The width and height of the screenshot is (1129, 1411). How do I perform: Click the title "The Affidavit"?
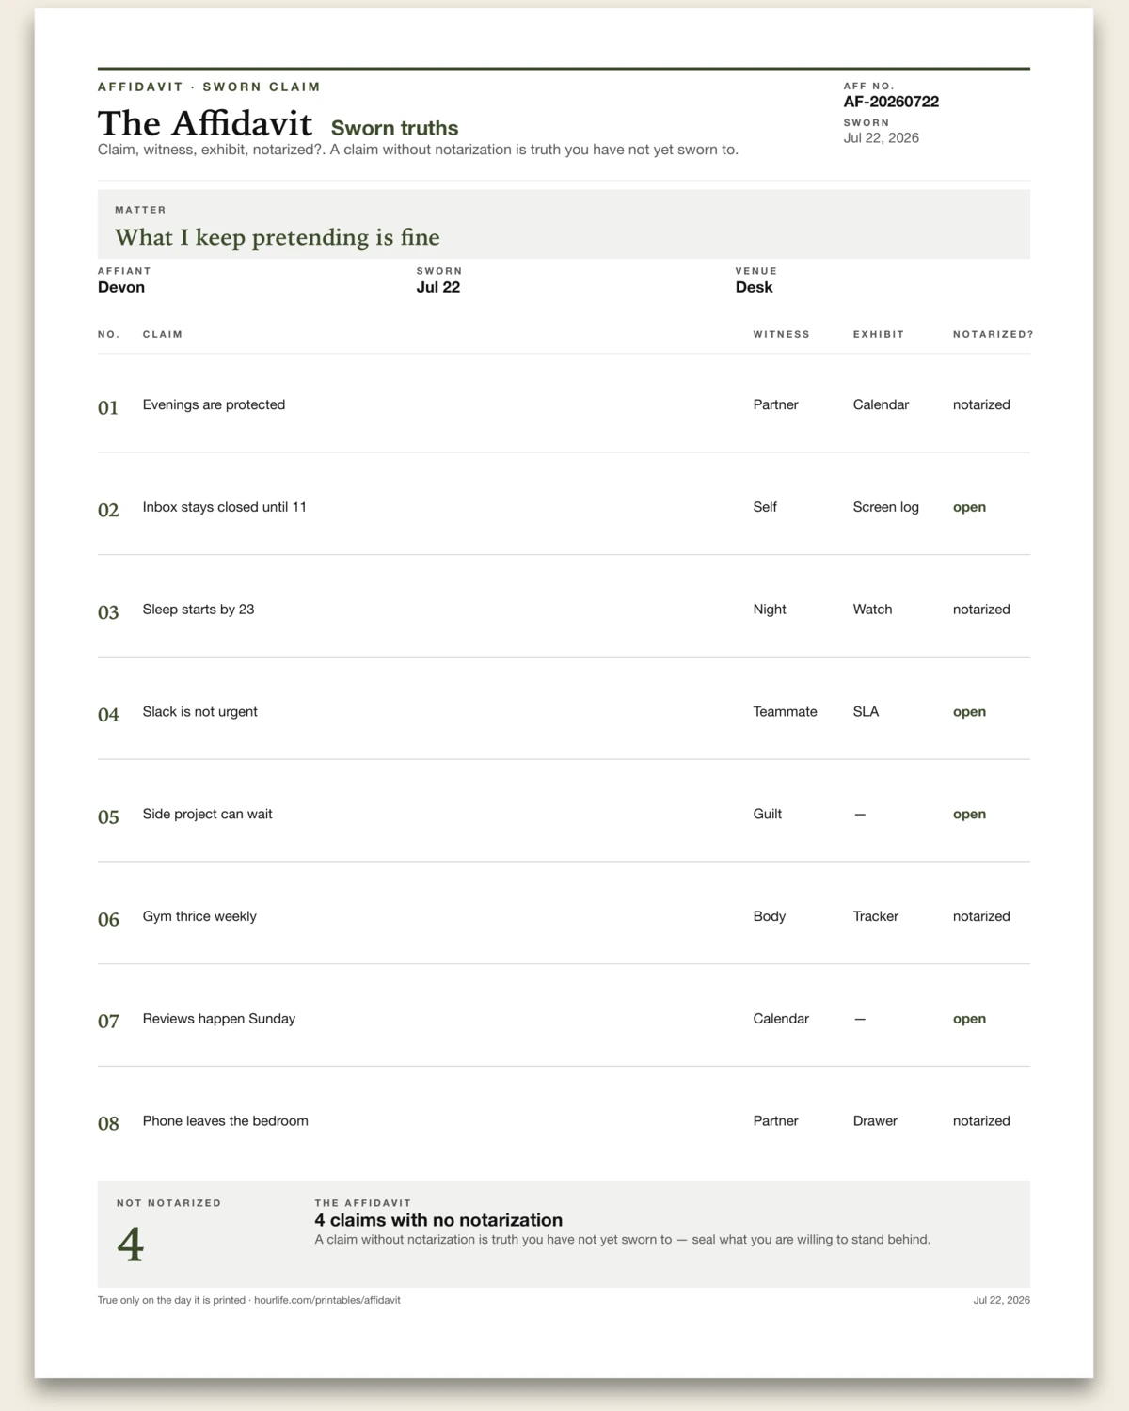pyautogui.click(x=204, y=124)
